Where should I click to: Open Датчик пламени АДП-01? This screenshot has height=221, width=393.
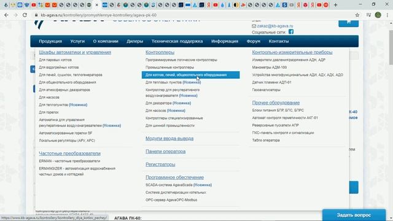[271, 82]
